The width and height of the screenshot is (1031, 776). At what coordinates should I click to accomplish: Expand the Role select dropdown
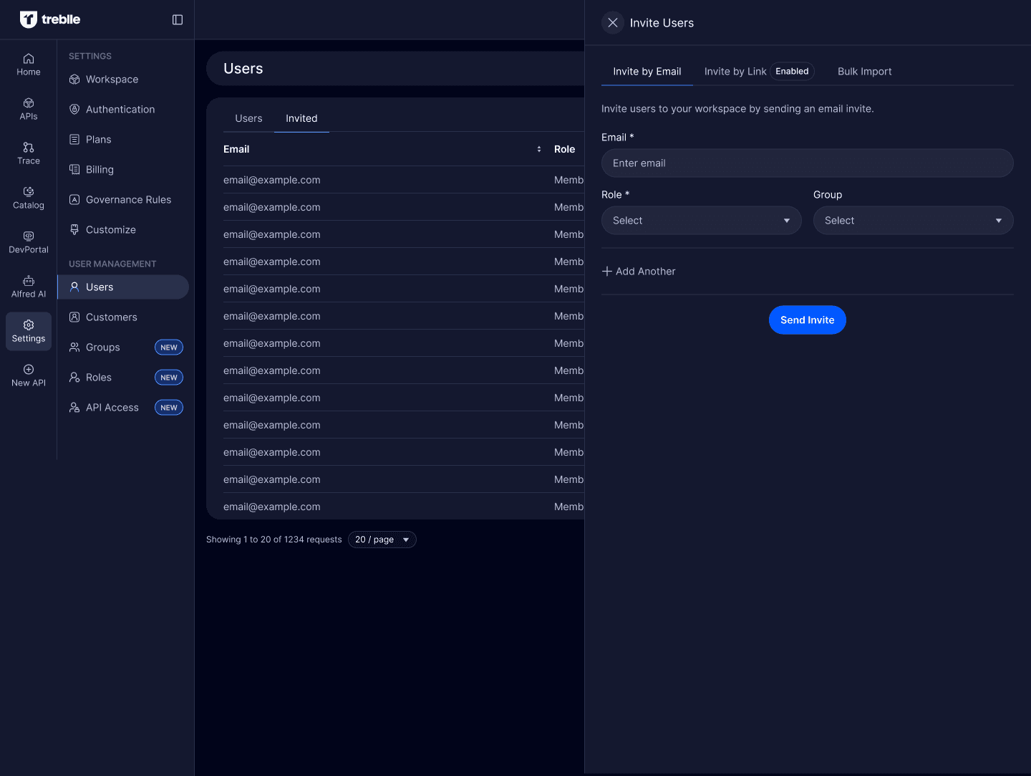coord(701,221)
